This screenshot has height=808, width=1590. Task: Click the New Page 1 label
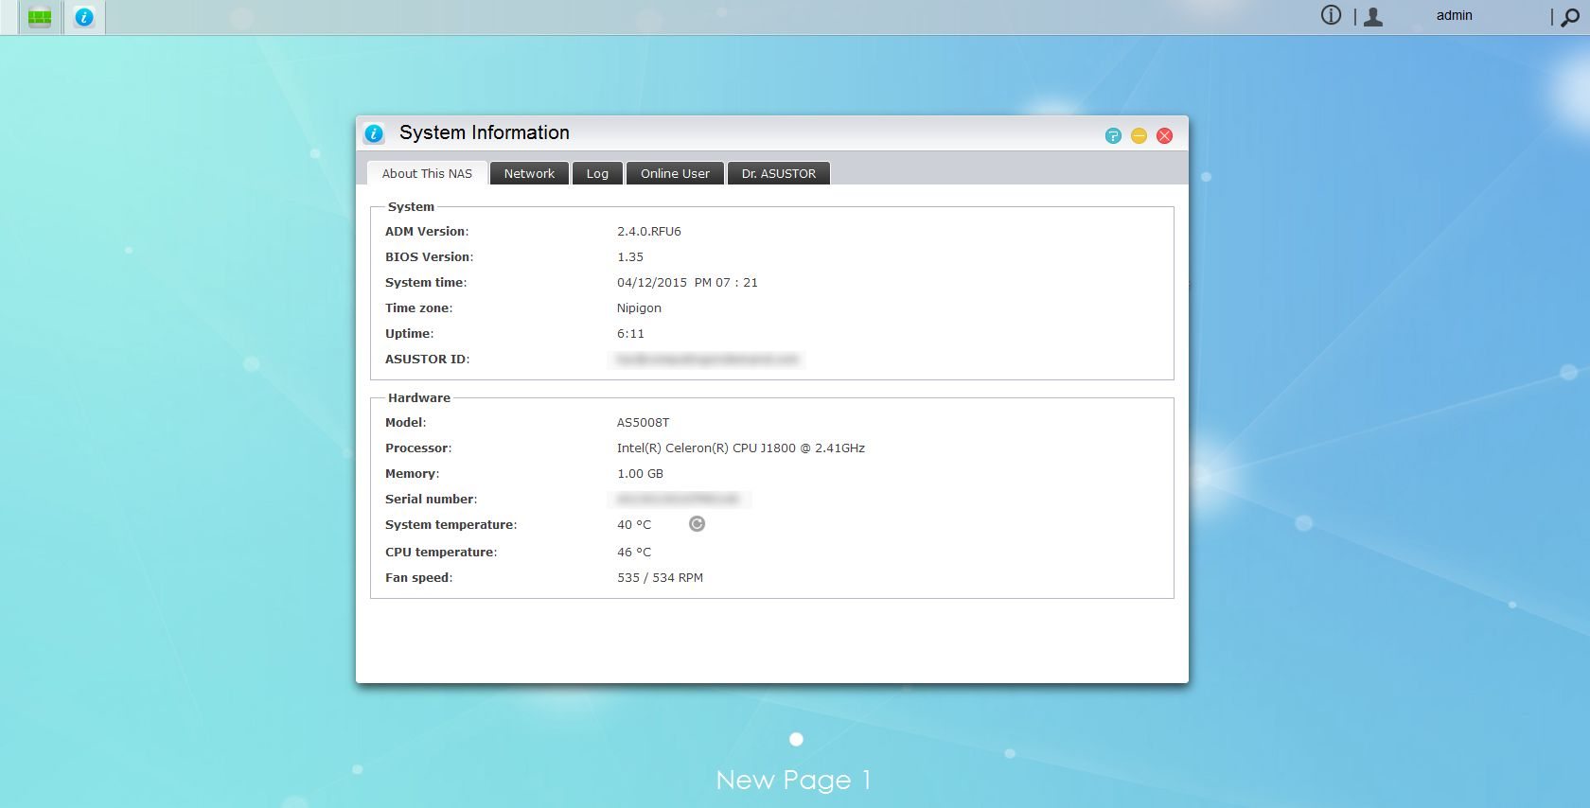[x=793, y=781]
